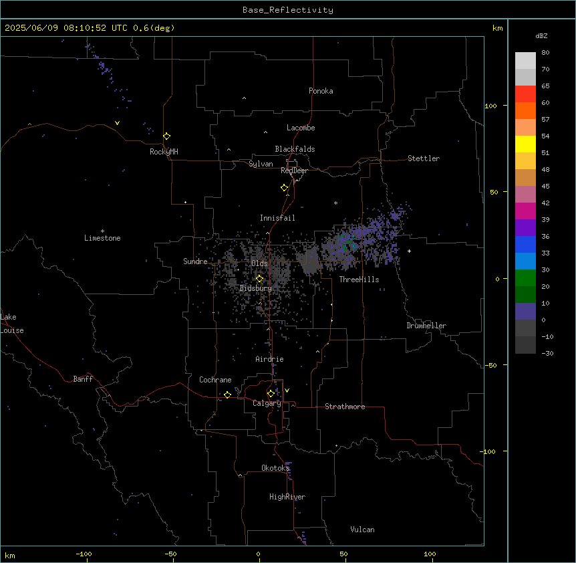Click the RedDeer city label
This screenshot has height=563, width=576.
(x=295, y=171)
